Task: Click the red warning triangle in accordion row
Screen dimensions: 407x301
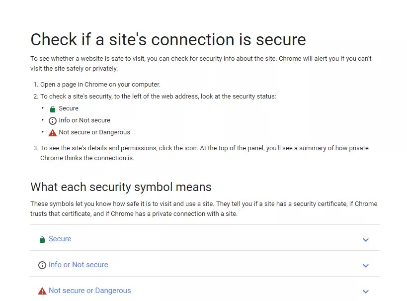Action: tap(42, 291)
